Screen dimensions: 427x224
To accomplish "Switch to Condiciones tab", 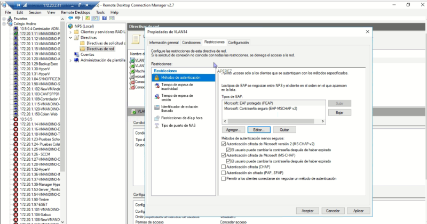I will click(x=191, y=43).
